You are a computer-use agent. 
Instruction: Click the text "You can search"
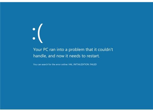point(41,65)
